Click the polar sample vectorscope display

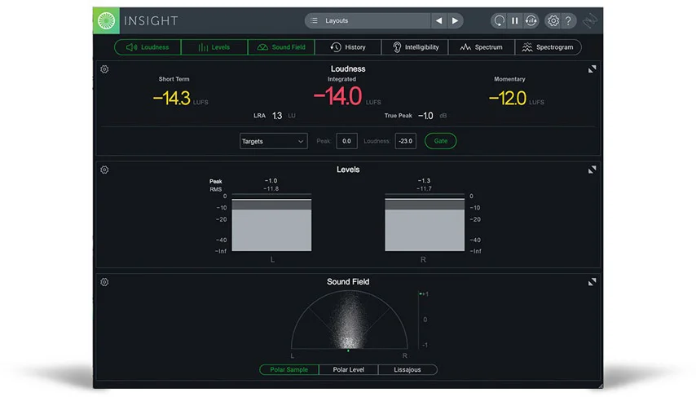coord(349,320)
